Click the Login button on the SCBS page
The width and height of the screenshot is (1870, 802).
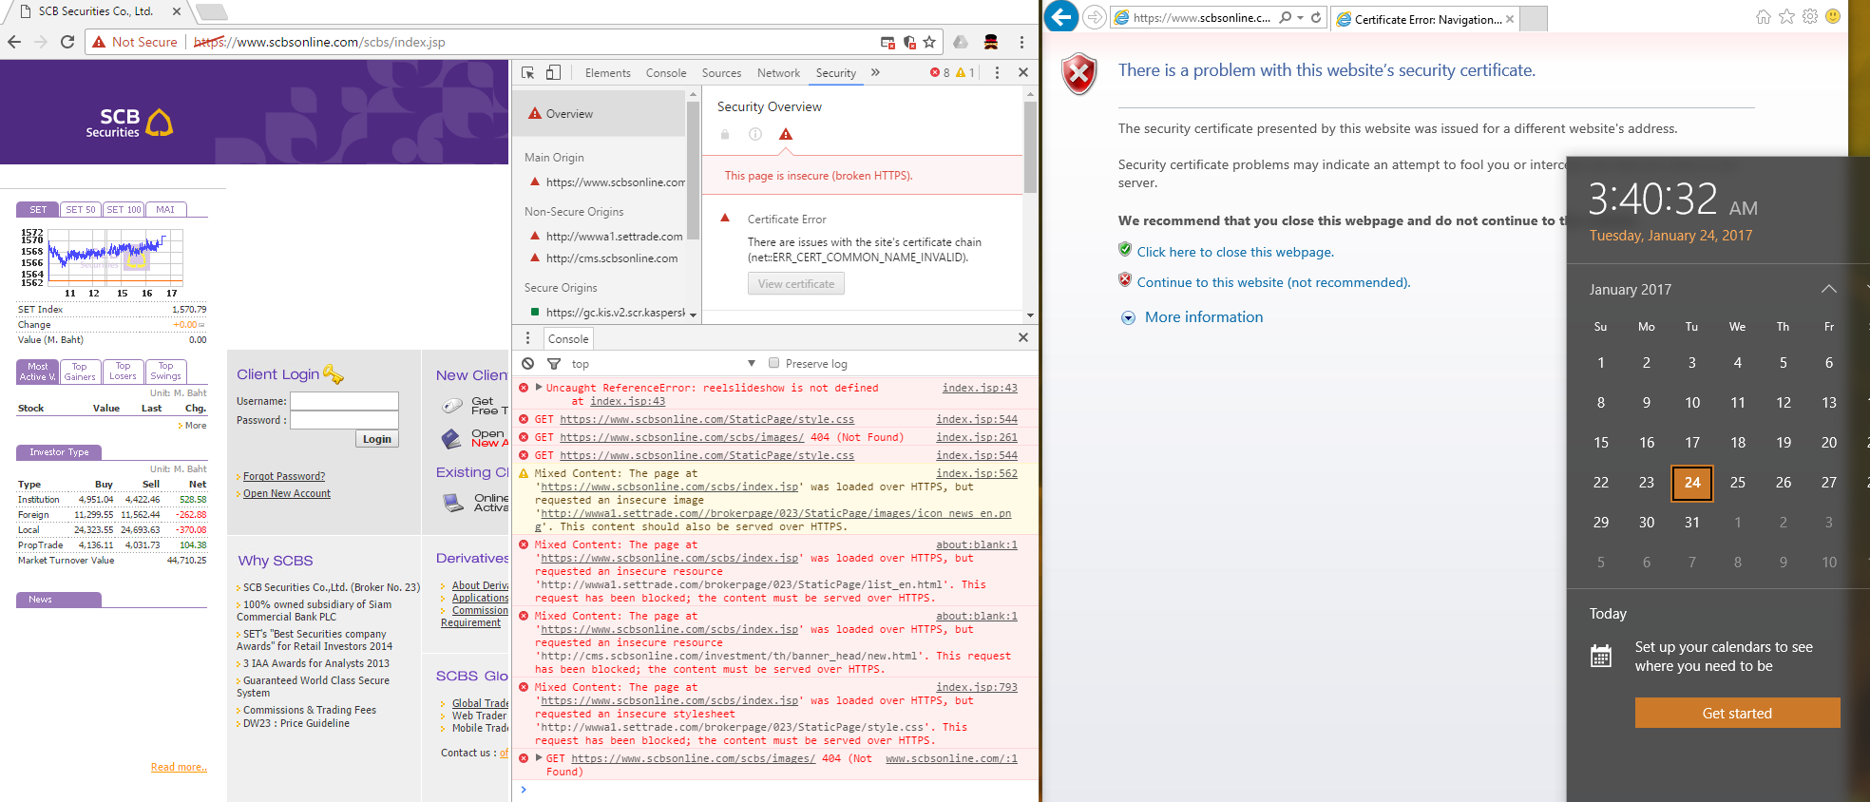pyautogui.click(x=377, y=439)
